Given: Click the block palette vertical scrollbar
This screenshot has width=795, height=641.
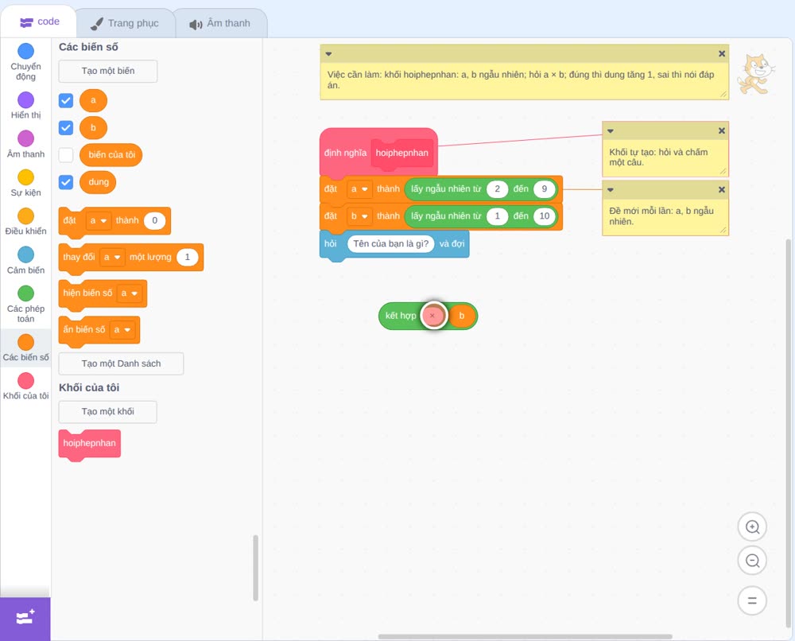Looking at the screenshot, I should 255,568.
